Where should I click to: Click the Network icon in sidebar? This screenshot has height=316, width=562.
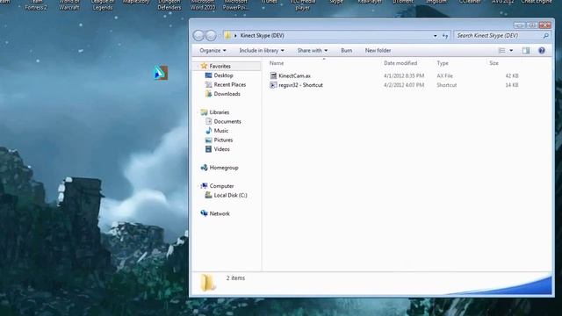[x=204, y=213]
